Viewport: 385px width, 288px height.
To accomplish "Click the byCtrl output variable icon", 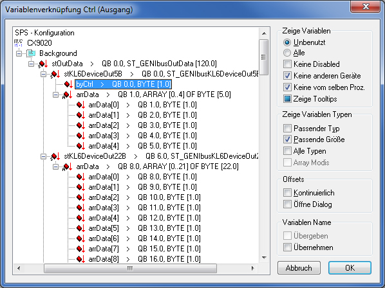I will tap(68, 84).
